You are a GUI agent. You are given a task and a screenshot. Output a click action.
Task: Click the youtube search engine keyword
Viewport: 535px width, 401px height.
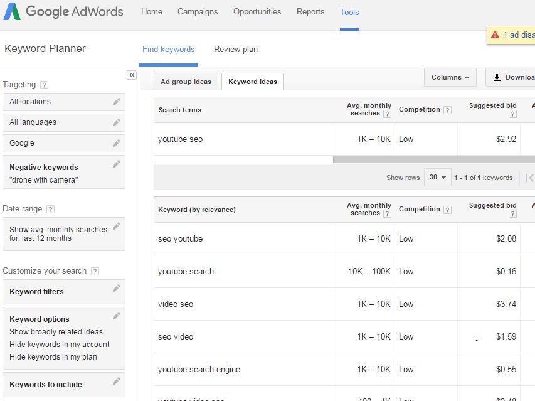point(199,370)
